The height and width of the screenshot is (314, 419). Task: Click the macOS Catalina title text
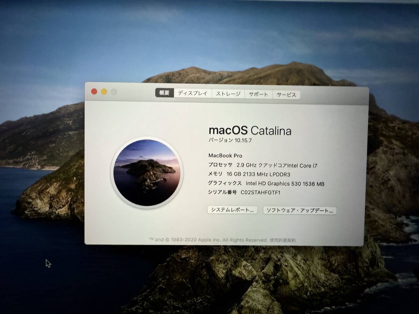point(250,130)
